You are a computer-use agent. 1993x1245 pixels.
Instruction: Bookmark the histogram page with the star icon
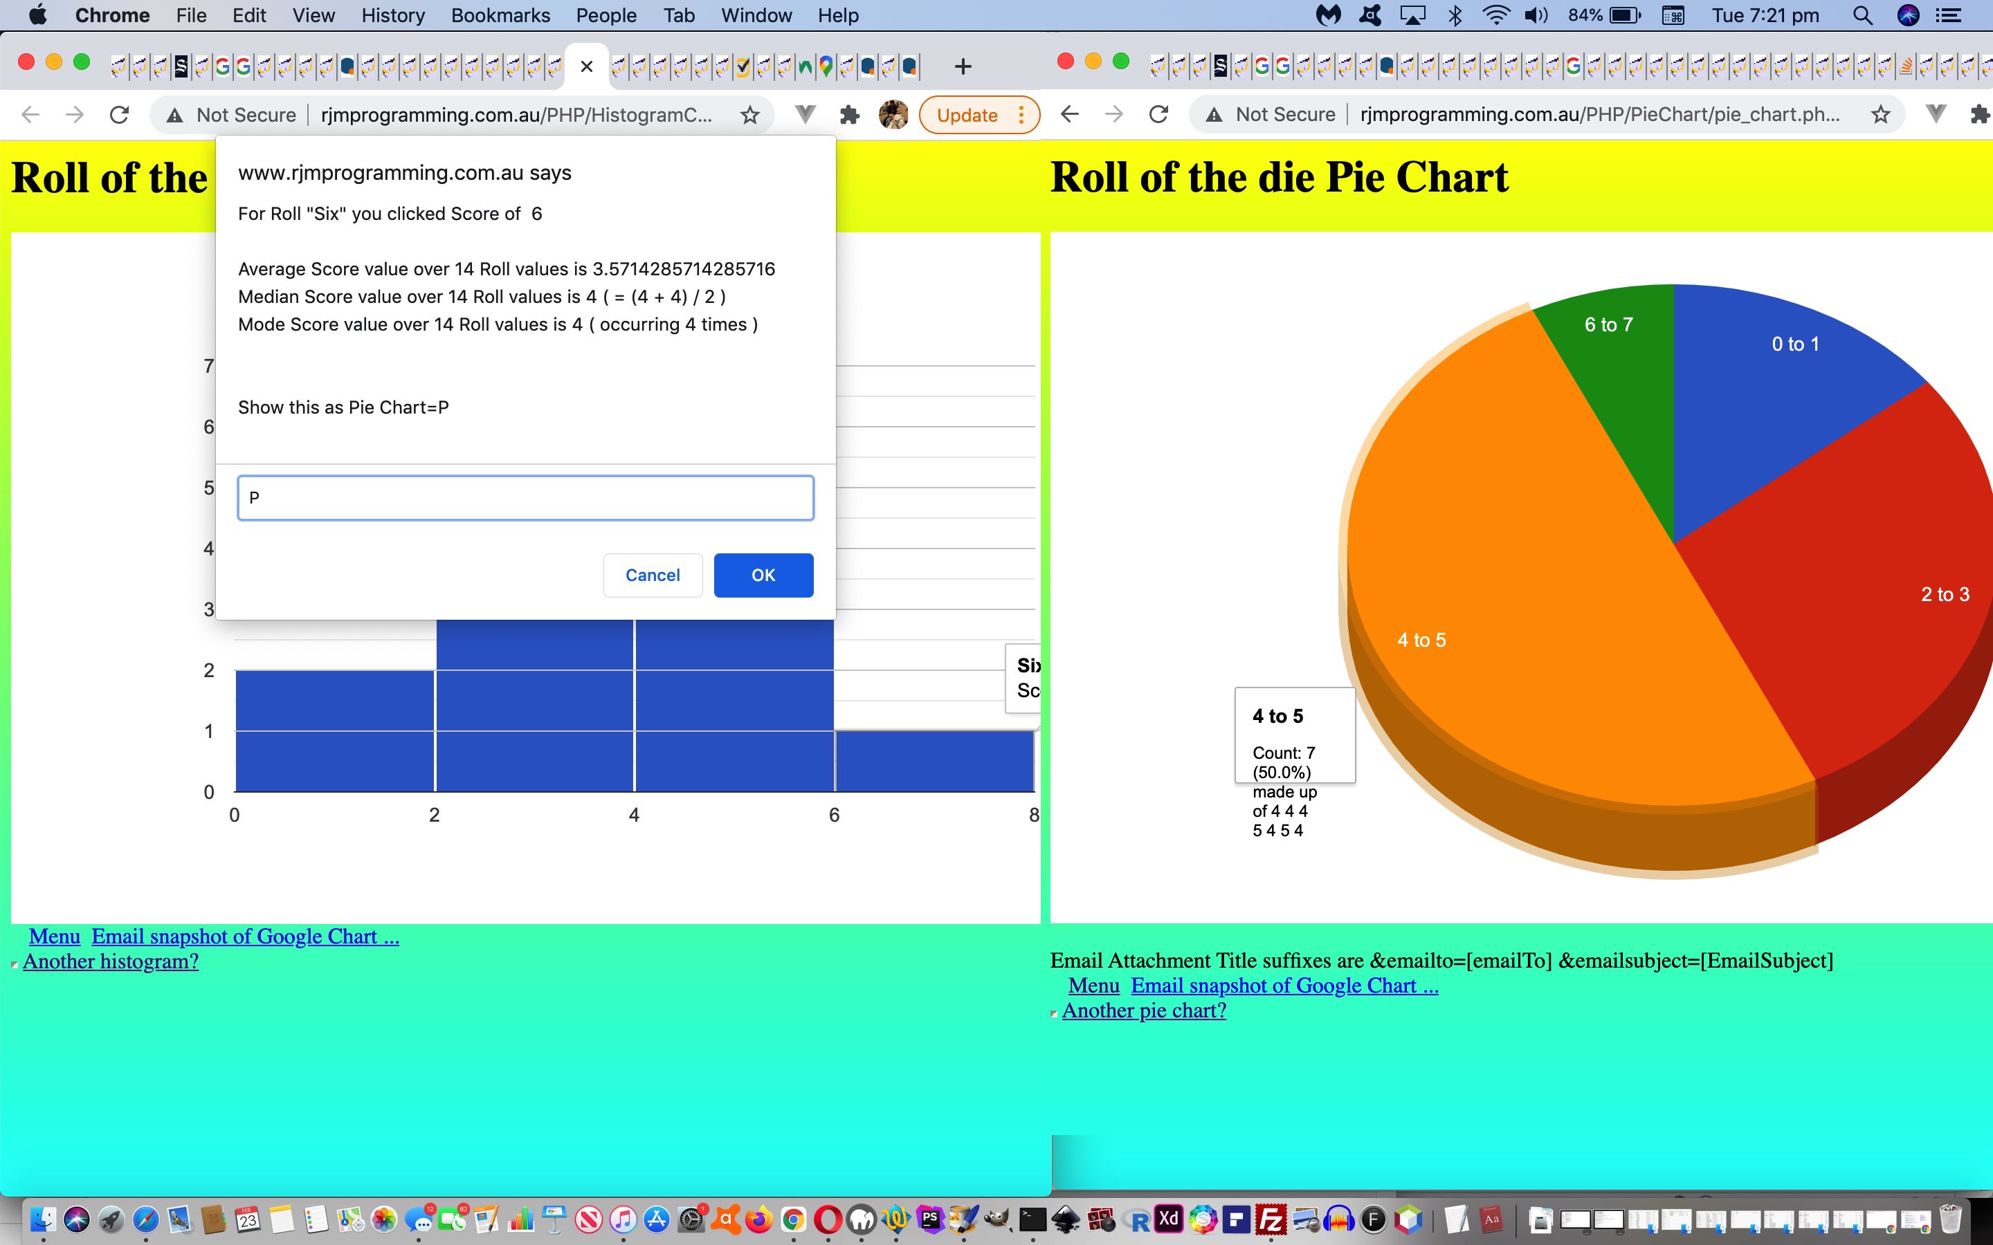pos(750,114)
